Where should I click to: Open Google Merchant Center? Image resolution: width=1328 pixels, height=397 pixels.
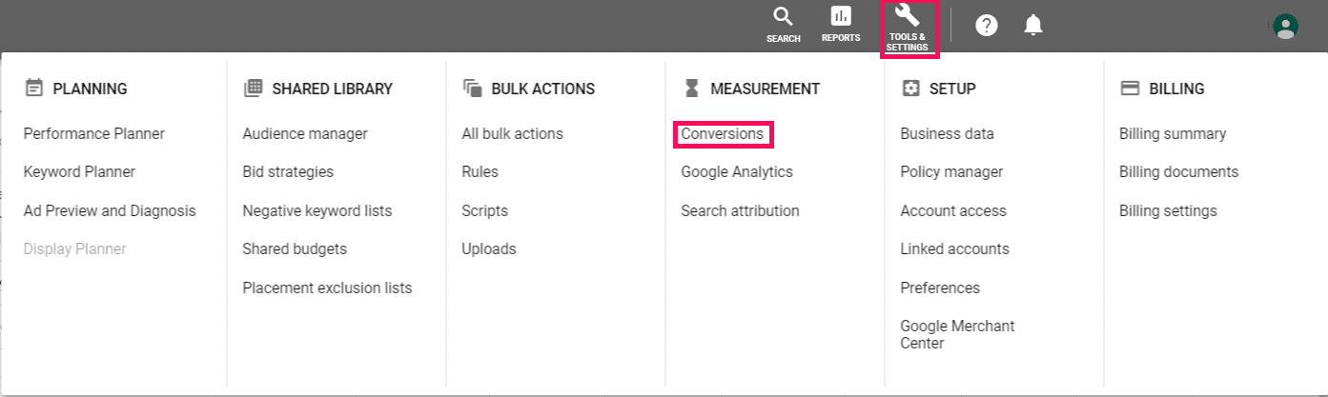[x=957, y=334]
